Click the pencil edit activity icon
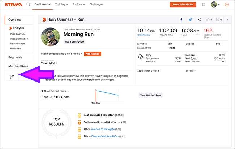Viewport: 235px width, 149px height. click(x=12, y=77)
